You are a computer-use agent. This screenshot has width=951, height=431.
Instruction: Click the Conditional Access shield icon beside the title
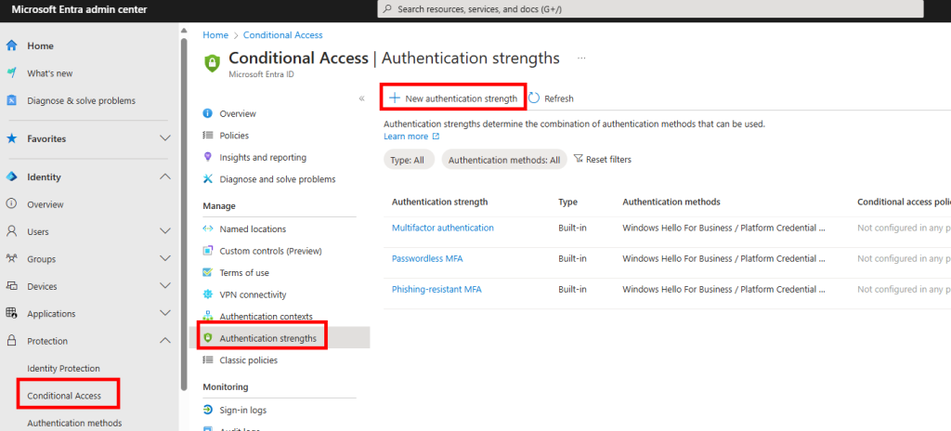[x=212, y=62]
